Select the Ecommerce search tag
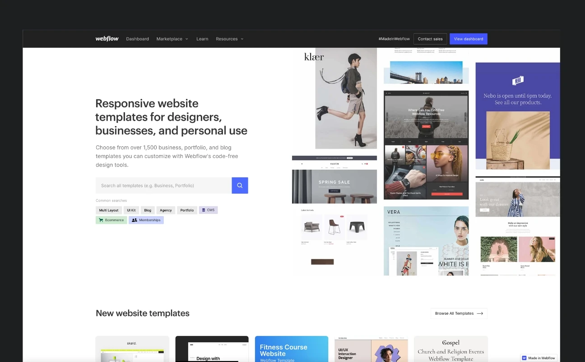The image size is (585, 362). [x=111, y=220]
